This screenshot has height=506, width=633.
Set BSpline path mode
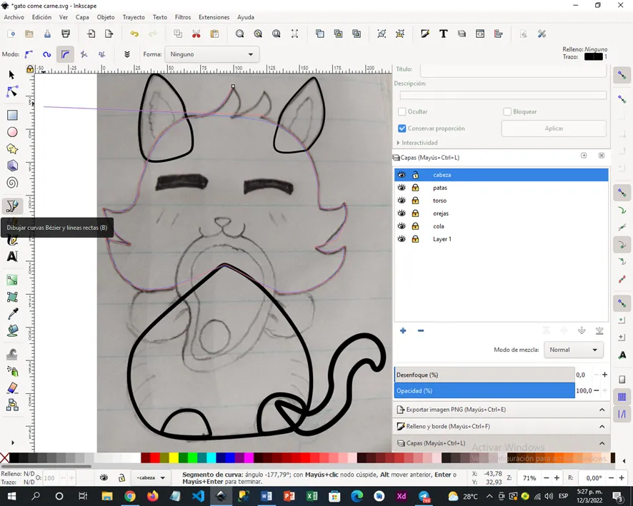[65, 54]
